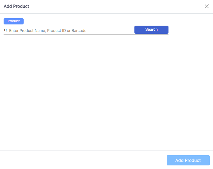Screen dimensions: 213x169
Task: Click the X icon at top right
Action: click(x=207, y=7)
